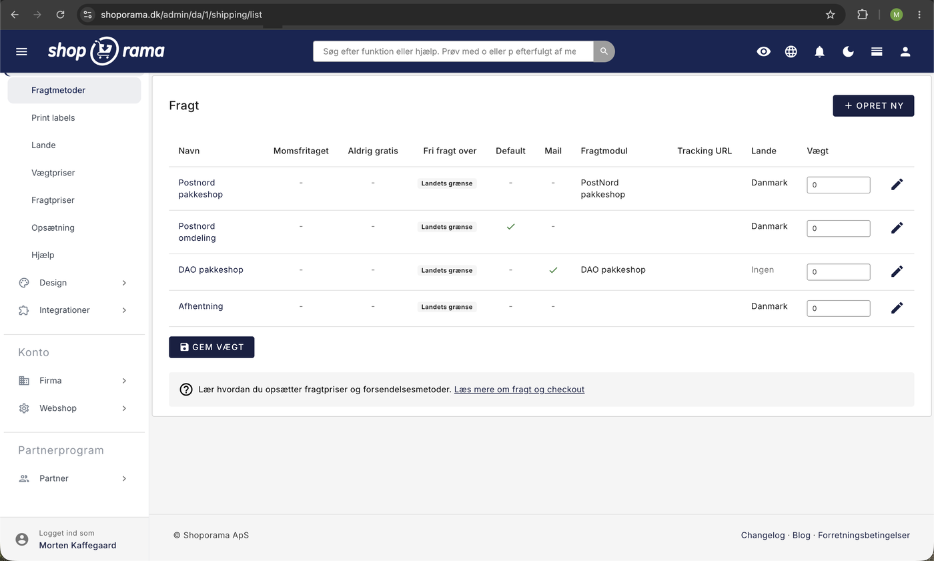Click the weight field for DAO pakkeshop

pos(839,271)
